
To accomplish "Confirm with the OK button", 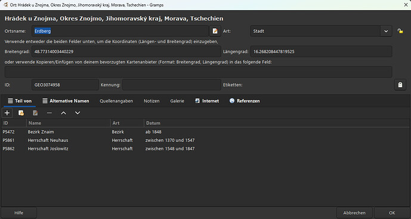I will point(392,212).
